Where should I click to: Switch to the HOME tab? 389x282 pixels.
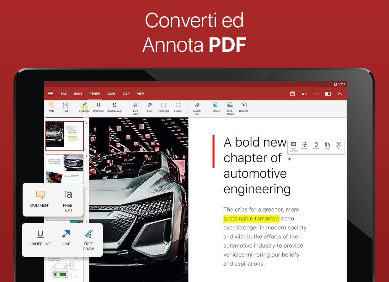78,94
